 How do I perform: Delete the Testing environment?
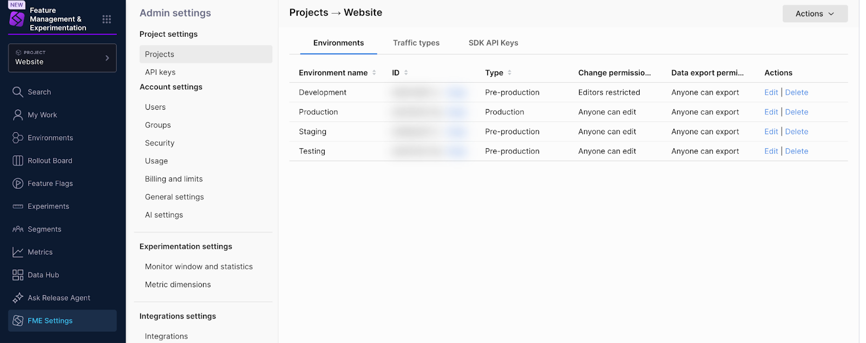pos(796,151)
